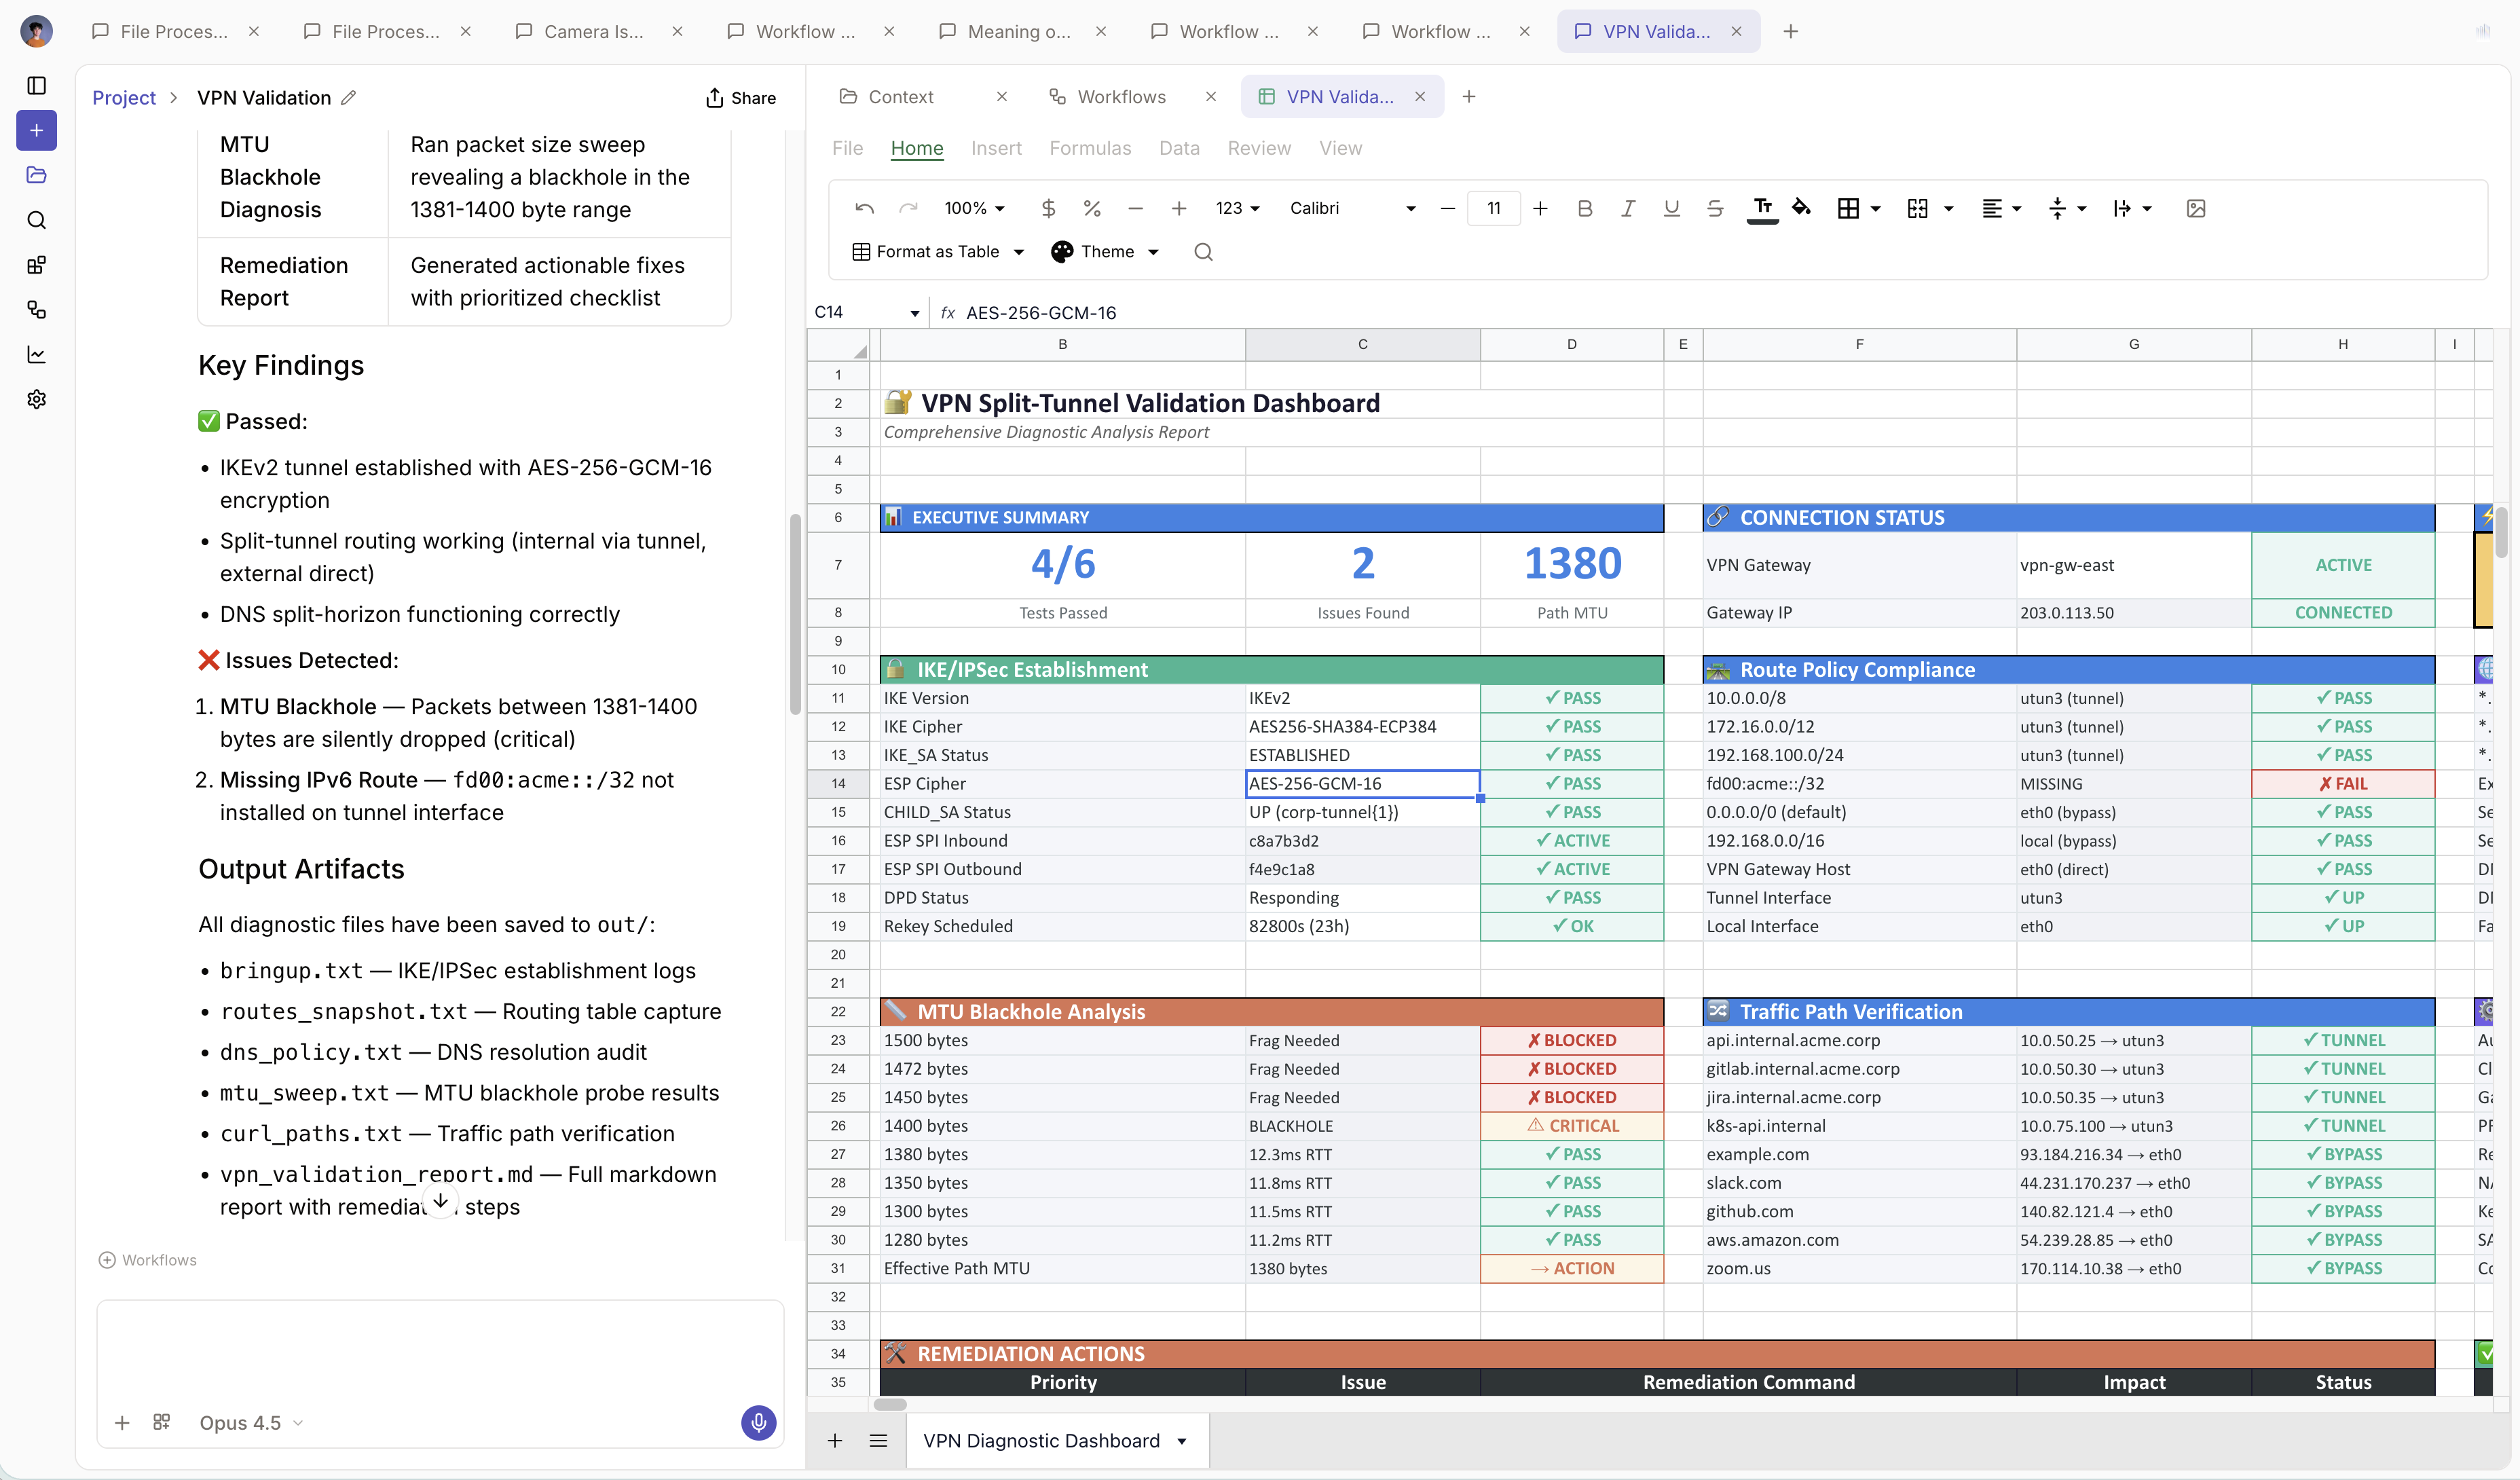Click the percent format icon
Image resolution: width=2520 pixels, height=1480 pixels.
pos(1092,208)
